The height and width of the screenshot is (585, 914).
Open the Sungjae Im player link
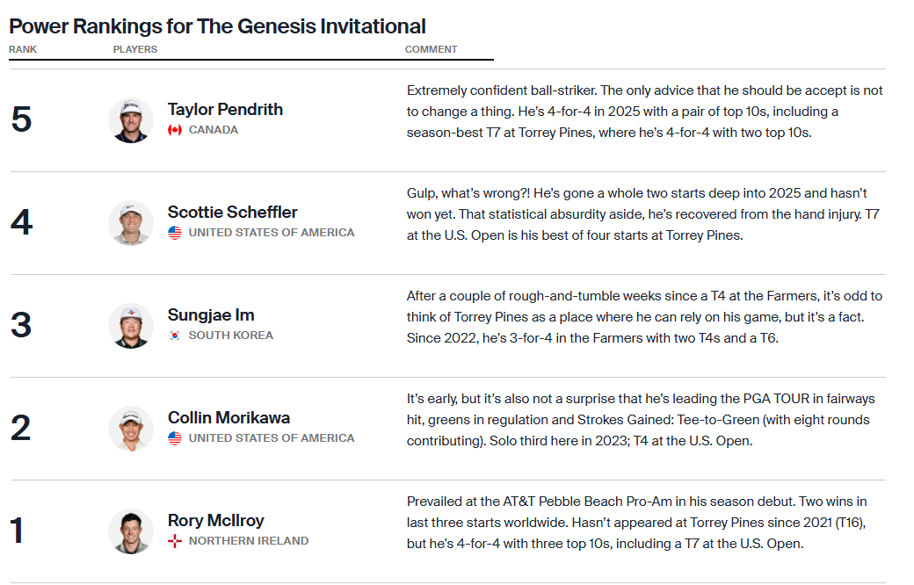point(211,315)
